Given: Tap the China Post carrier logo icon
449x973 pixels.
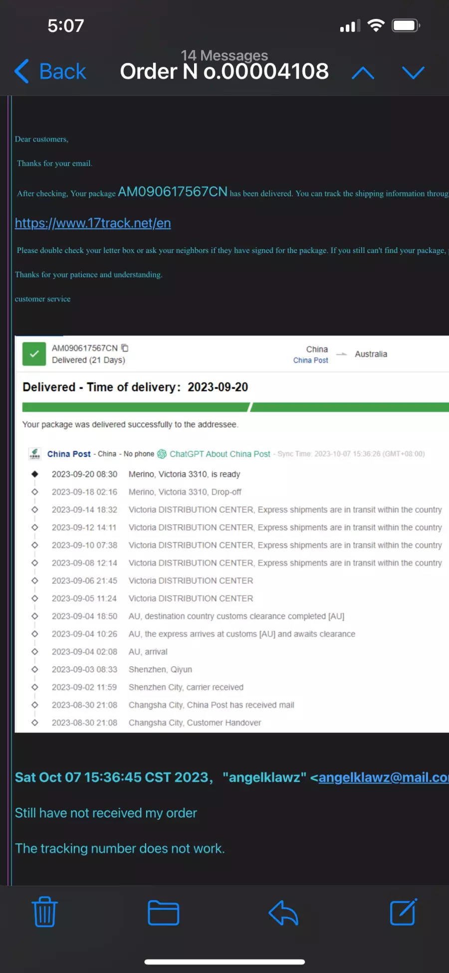Looking at the screenshot, I should (35, 453).
